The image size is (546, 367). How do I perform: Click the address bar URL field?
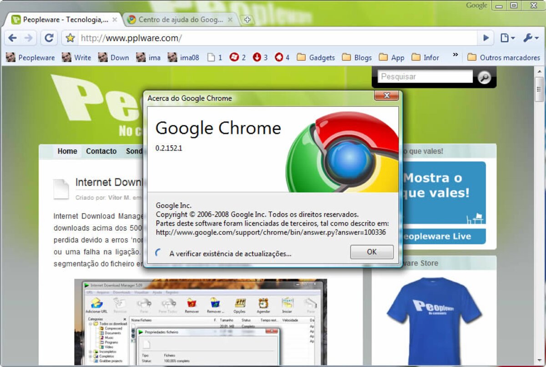coord(278,38)
